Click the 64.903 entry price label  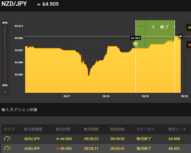[x=135, y=38]
